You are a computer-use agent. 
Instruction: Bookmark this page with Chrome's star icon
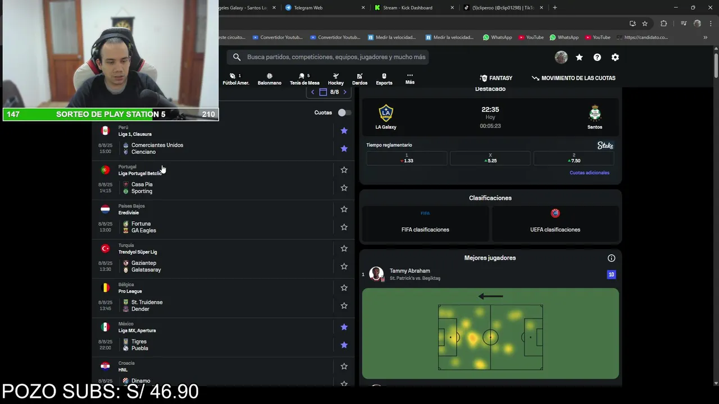tap(645, 24)
